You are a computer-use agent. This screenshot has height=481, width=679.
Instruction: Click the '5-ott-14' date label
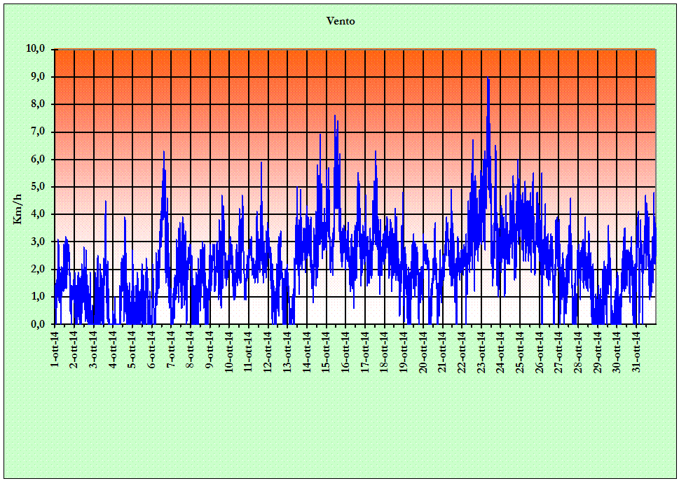pyautogui.click(x=132, y=349)
